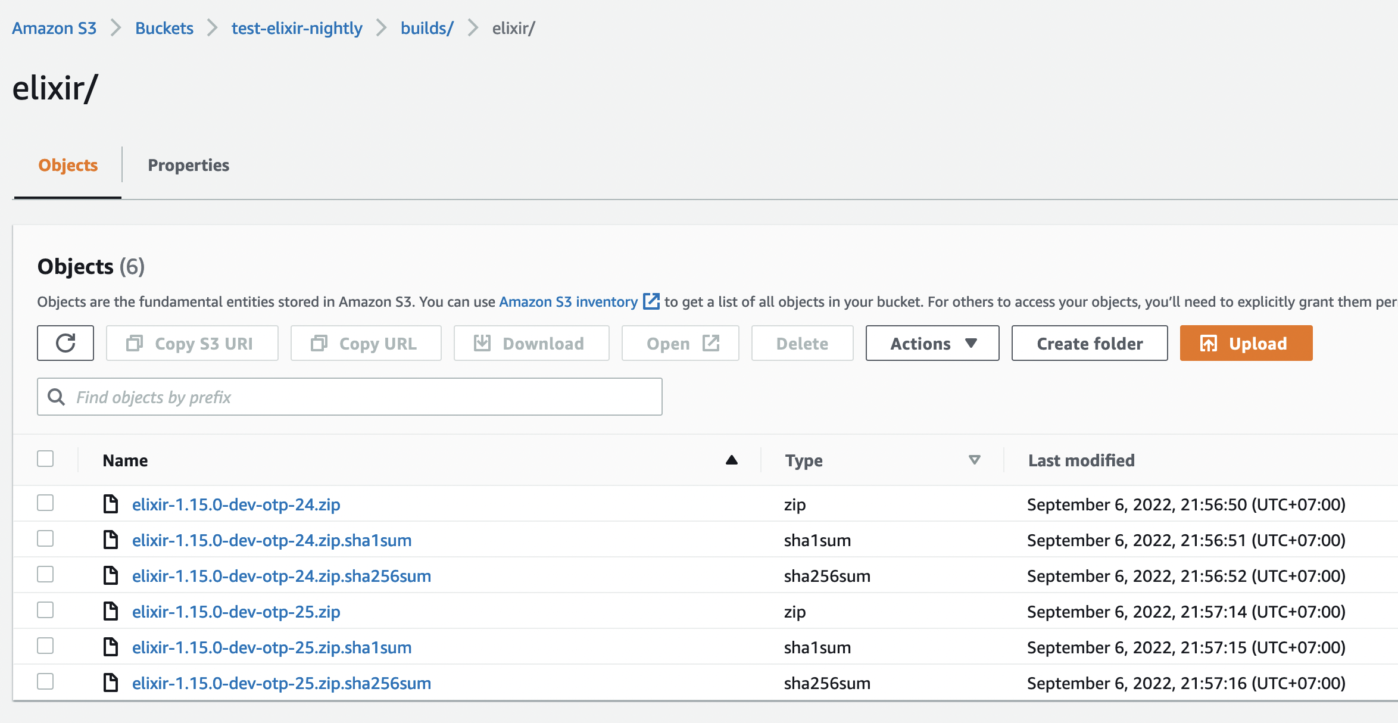This screenshot has height=723, width=1398.
Task: Select checkbox for elixir-1.15.0-dev-otp-25.zip
Action: pos(45,610)
